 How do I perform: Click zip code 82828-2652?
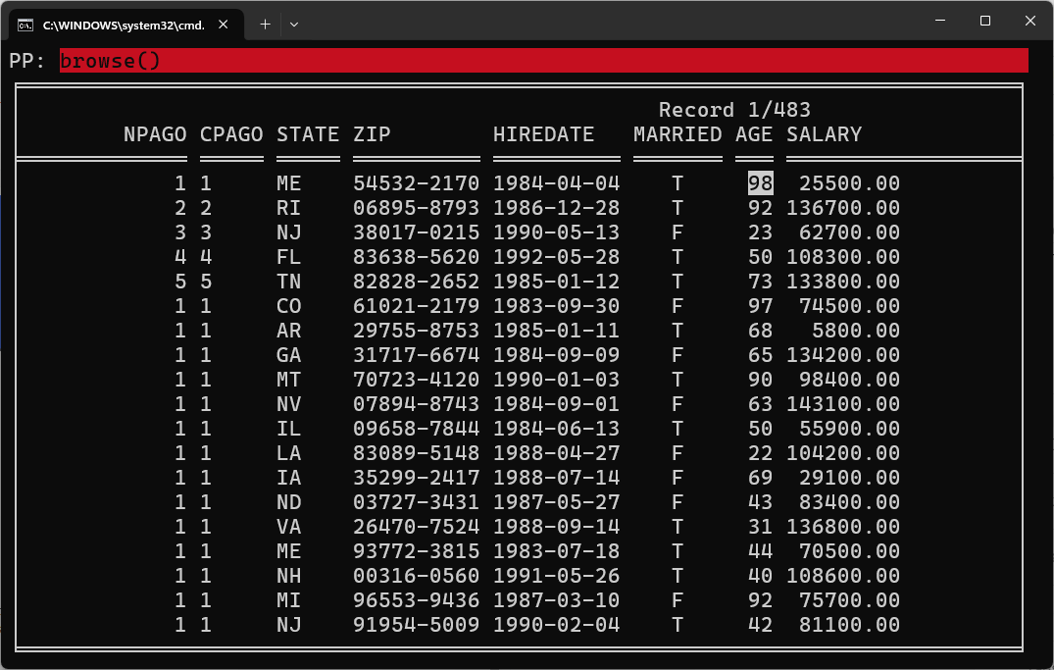pyautogui.click(x=416, y=282)
